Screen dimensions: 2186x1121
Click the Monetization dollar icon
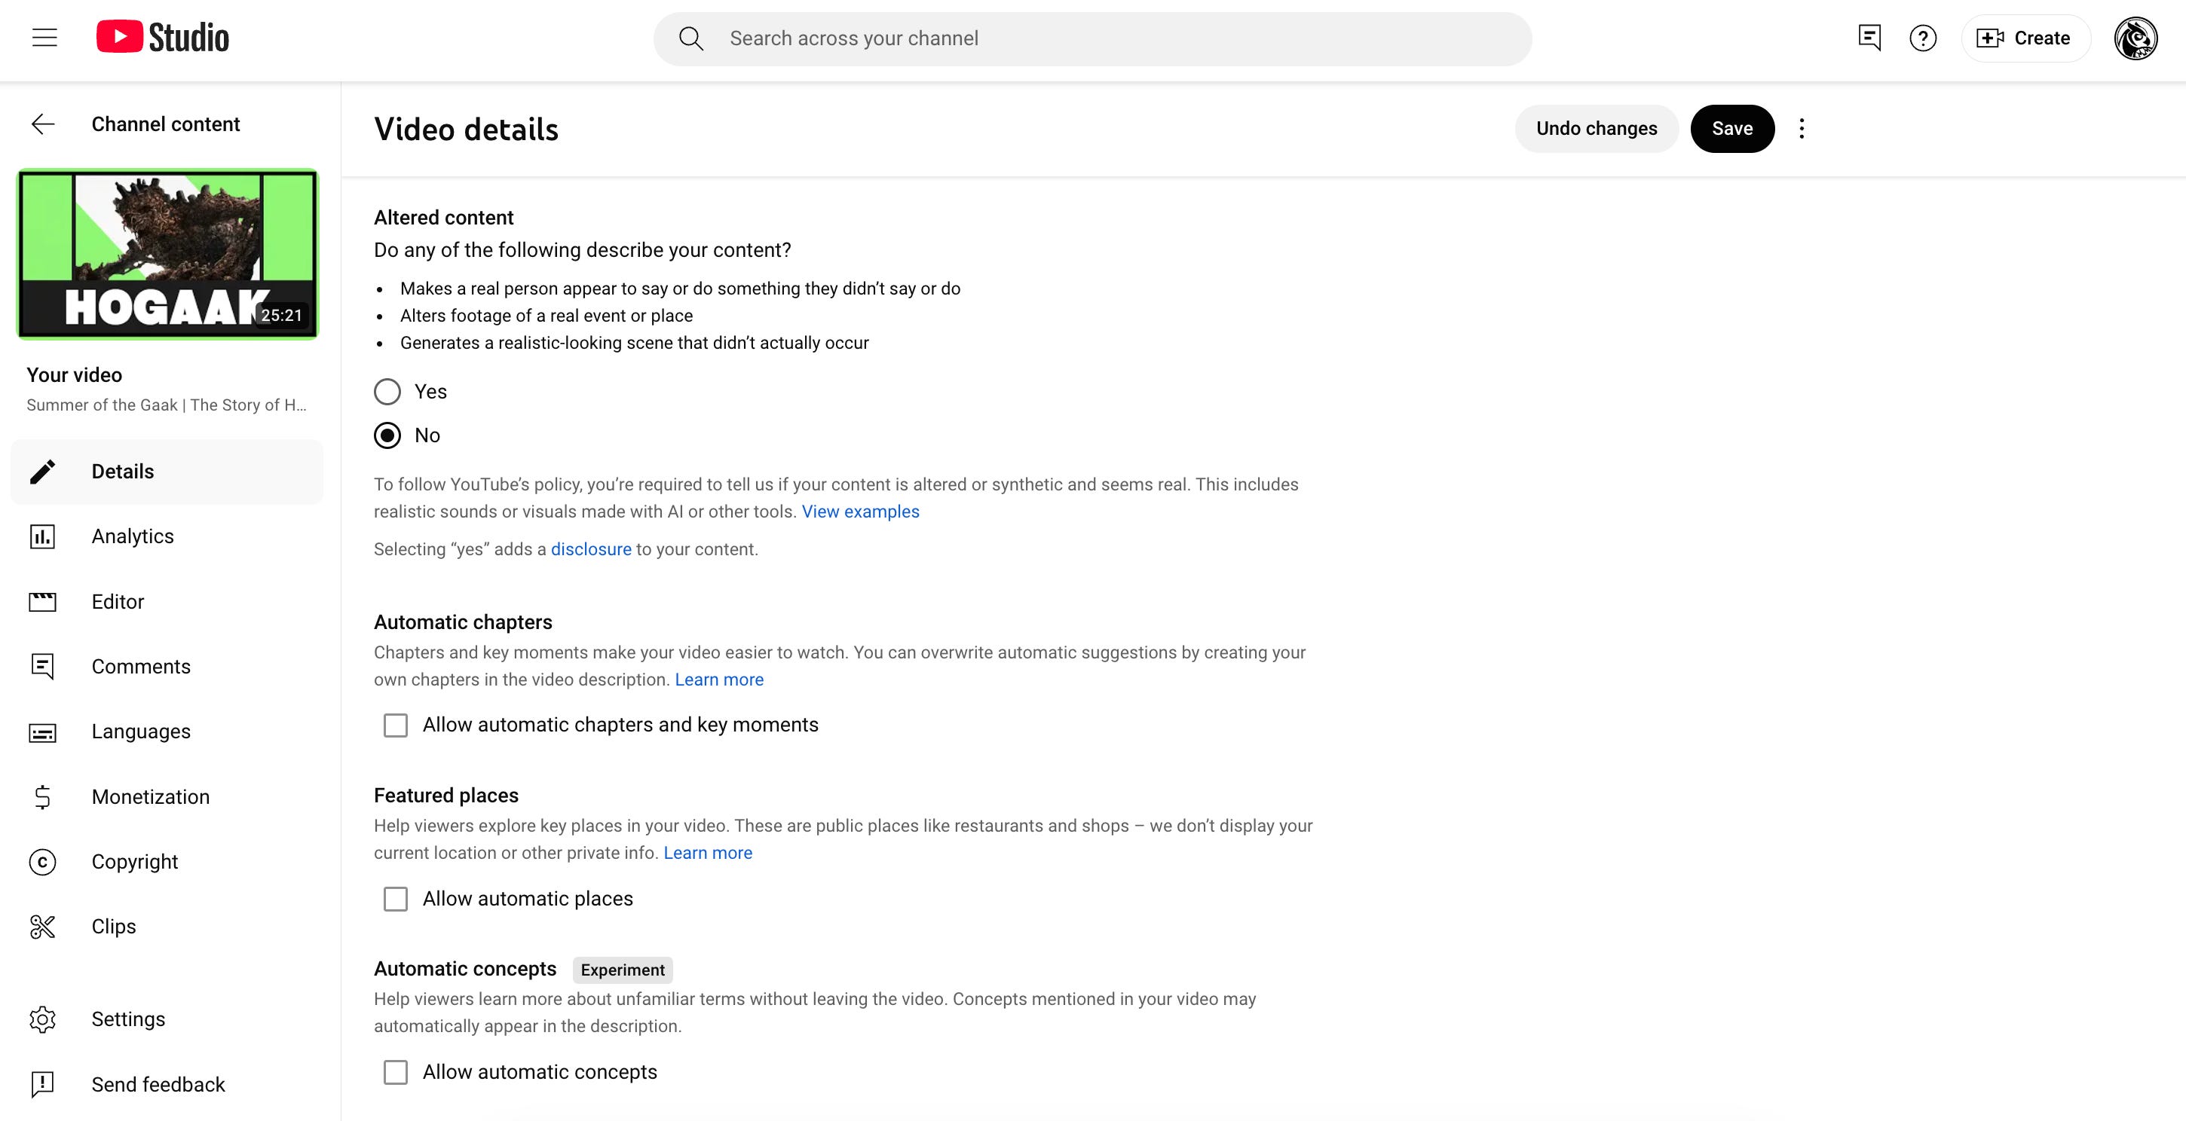[42, 797]
